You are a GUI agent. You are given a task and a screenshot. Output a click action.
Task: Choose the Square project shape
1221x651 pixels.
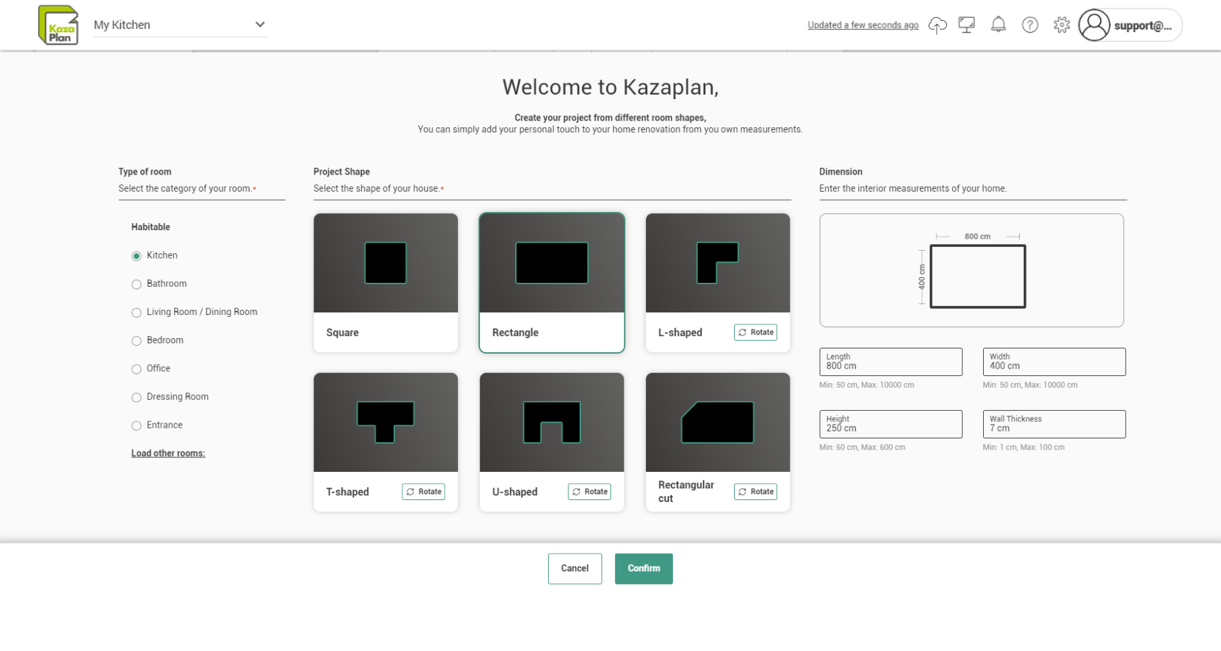pyautogui.click(x=386, y=282)
